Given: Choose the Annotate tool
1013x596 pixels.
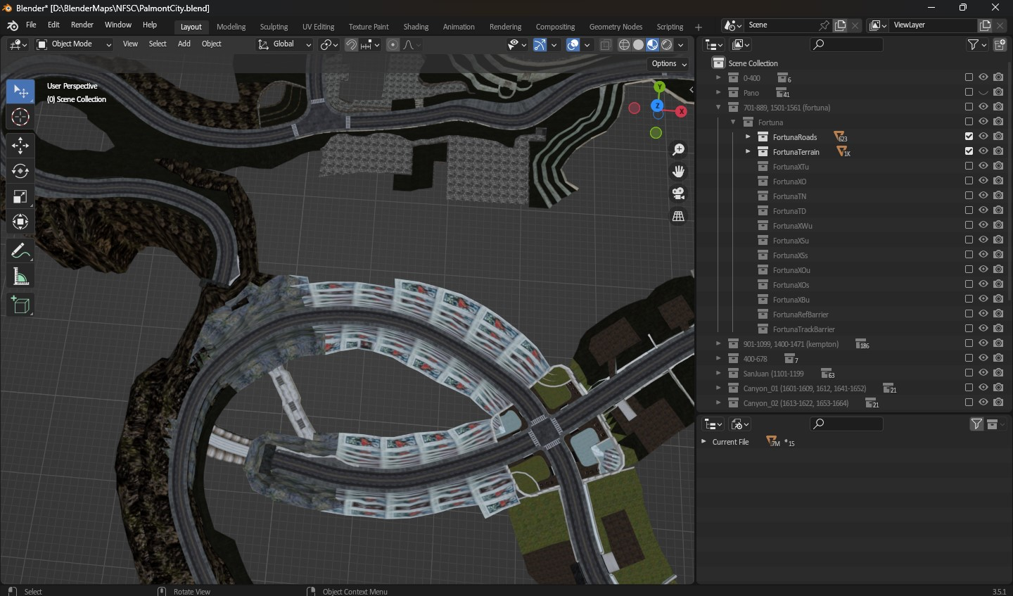Looking at the screenshot, I should pos(20,251).
